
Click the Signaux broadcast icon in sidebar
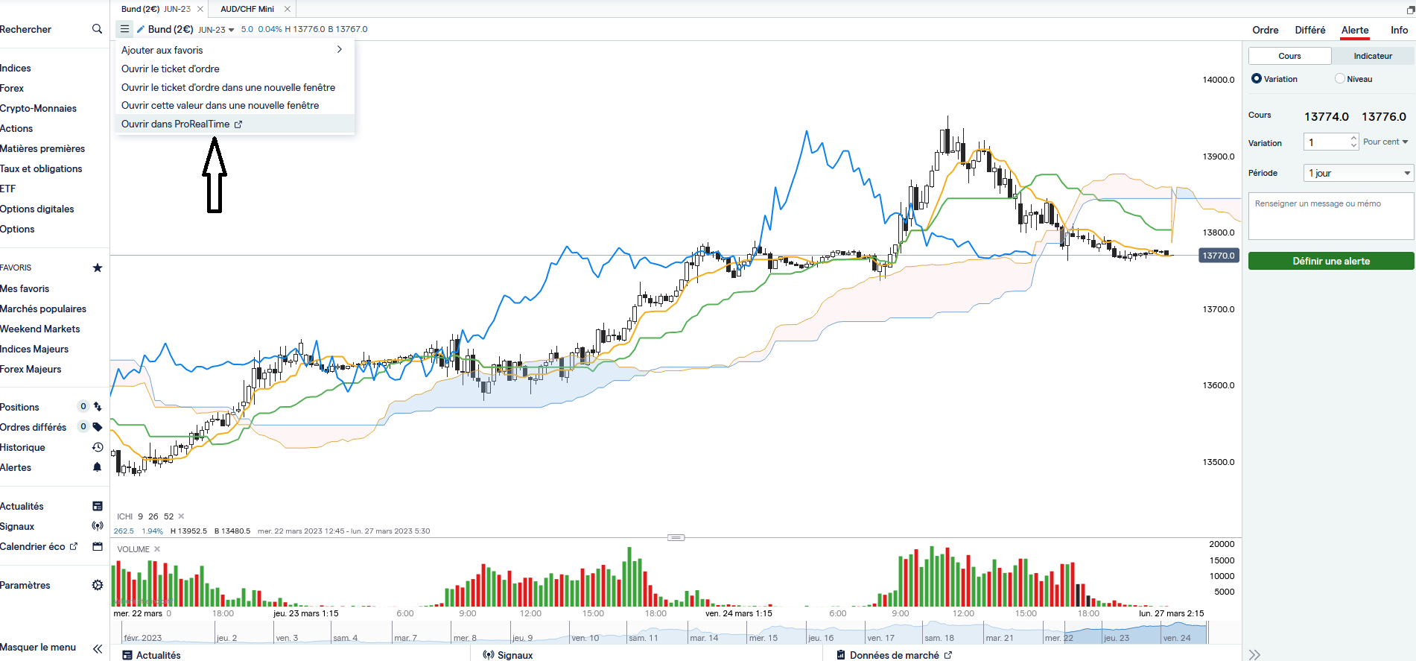98,526
